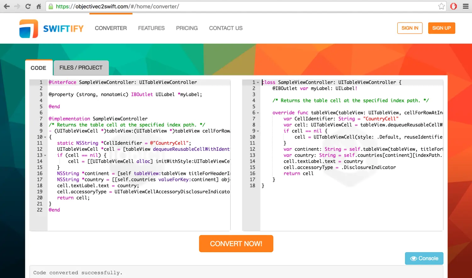Click the green secure padlock icon
The width and height of the screenshot is (472, 278).
pyautogui.click(x=51, y=6)
